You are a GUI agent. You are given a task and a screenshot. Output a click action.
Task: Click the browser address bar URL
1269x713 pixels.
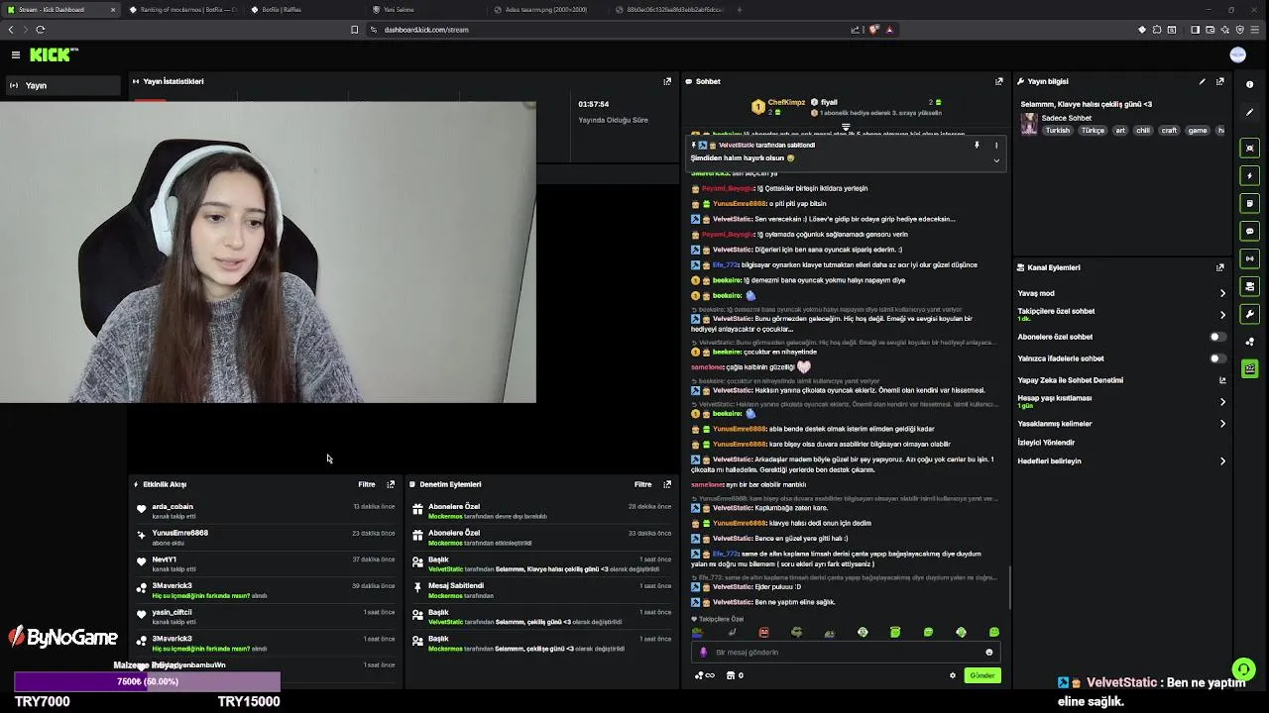point(426,30)
